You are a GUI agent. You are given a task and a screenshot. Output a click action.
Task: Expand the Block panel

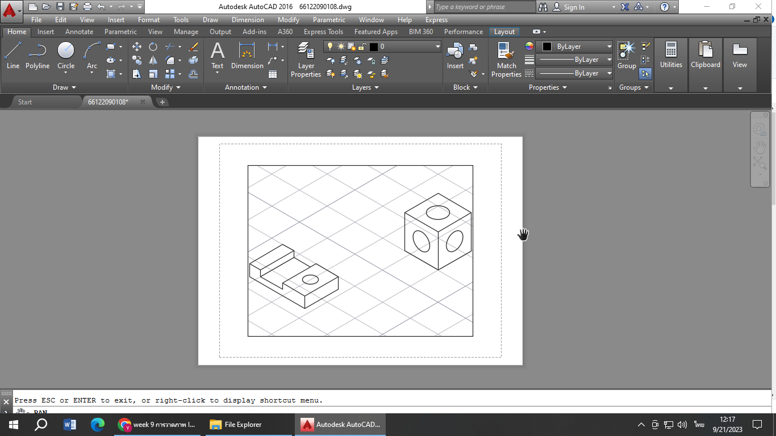pos(466,87)
